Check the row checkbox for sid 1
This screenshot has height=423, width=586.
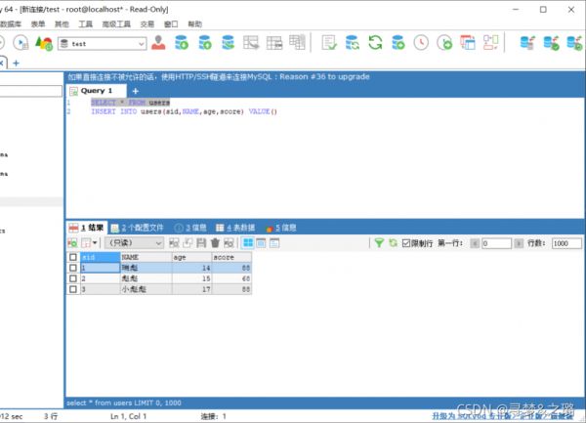coord(72,267)
